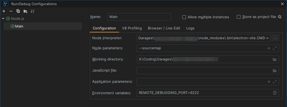287x107 pixels.
Task: Browse for JavaScript file
Action: (x=275, y=71)
